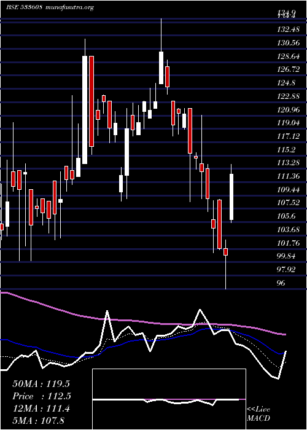307x430 pixels.
Task: Click the 130.56 price axis label
Action: click(x=289, y=42)
